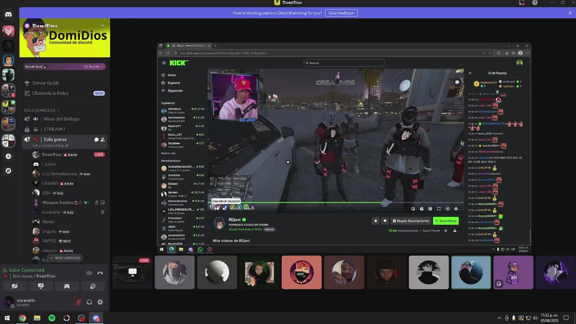Image resolution: width=576 pixels, height=324 pixels.
Task: Dismiss the blocking feedback banner
Action: click(x=570, y=13)
